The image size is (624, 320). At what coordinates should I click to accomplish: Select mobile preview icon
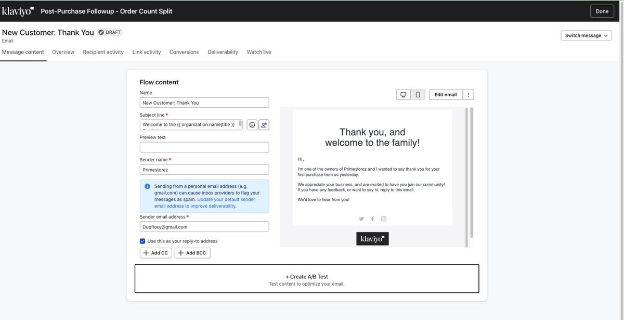[x=418, y=95]
